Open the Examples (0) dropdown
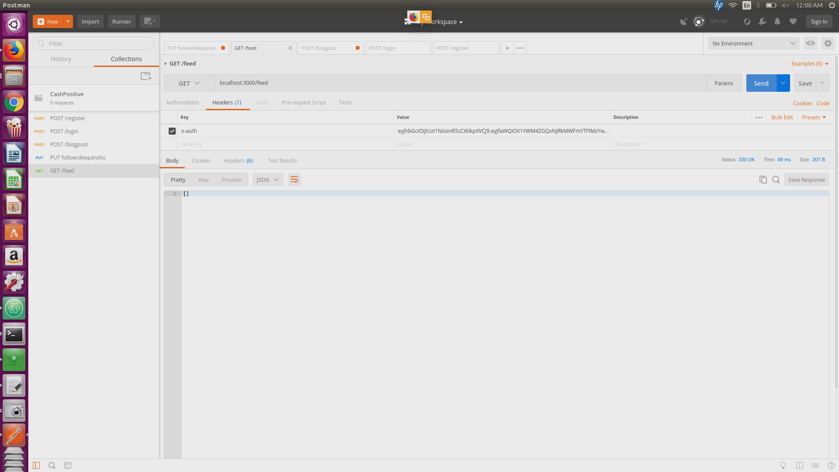The height and width of the screenshot is (472, 839). point(810,63)
